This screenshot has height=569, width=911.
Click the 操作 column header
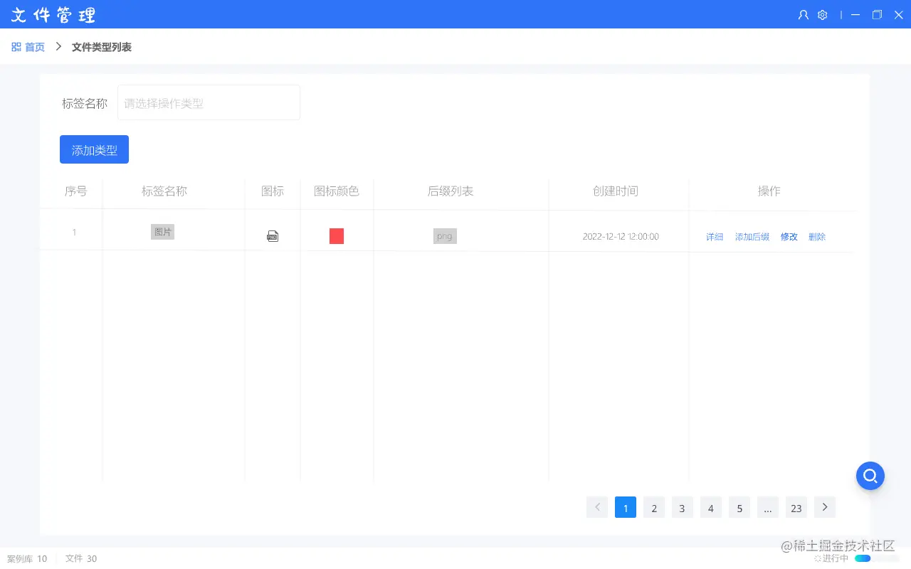coord(769,191)
